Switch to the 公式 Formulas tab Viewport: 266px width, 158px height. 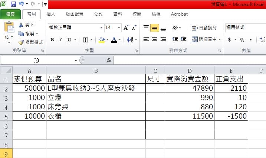click(x=98, y=14)
